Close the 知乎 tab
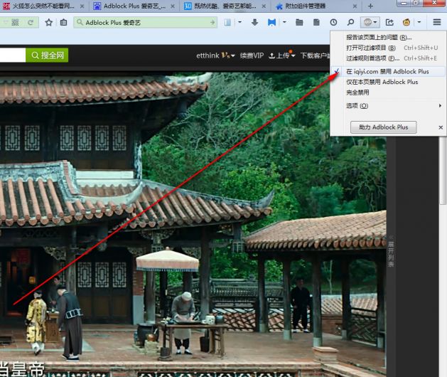Screen dimensions: 447x377 [x=264, y=6]
